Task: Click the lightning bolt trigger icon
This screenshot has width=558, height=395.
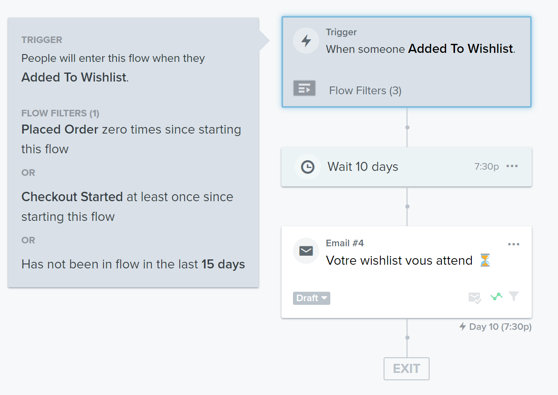Action: [x=306, y=41]
